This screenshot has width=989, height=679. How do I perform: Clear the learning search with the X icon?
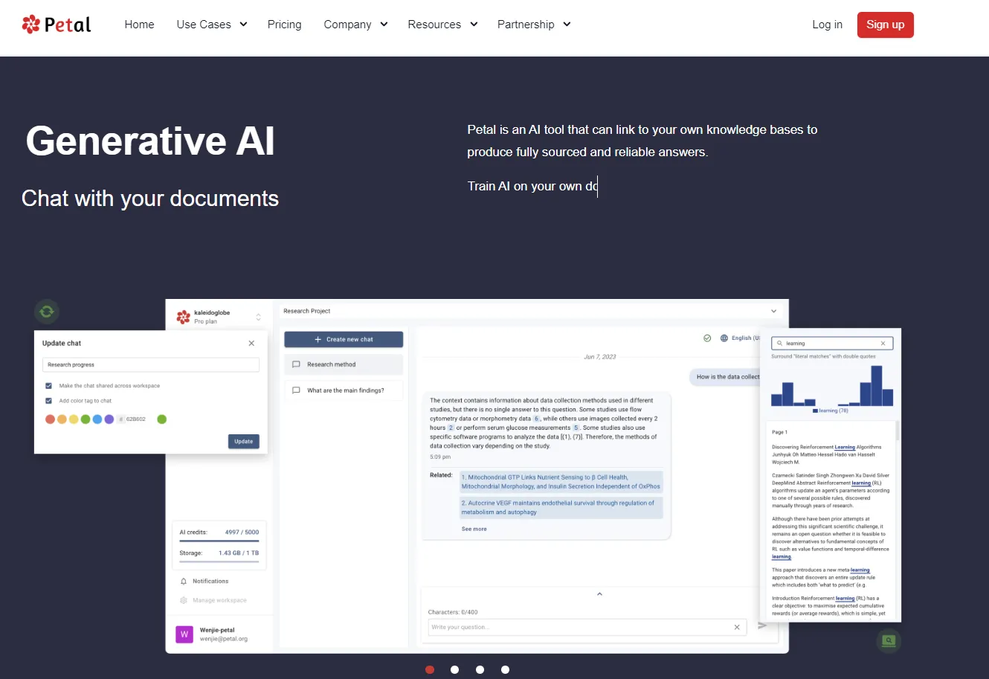(883, 344)
